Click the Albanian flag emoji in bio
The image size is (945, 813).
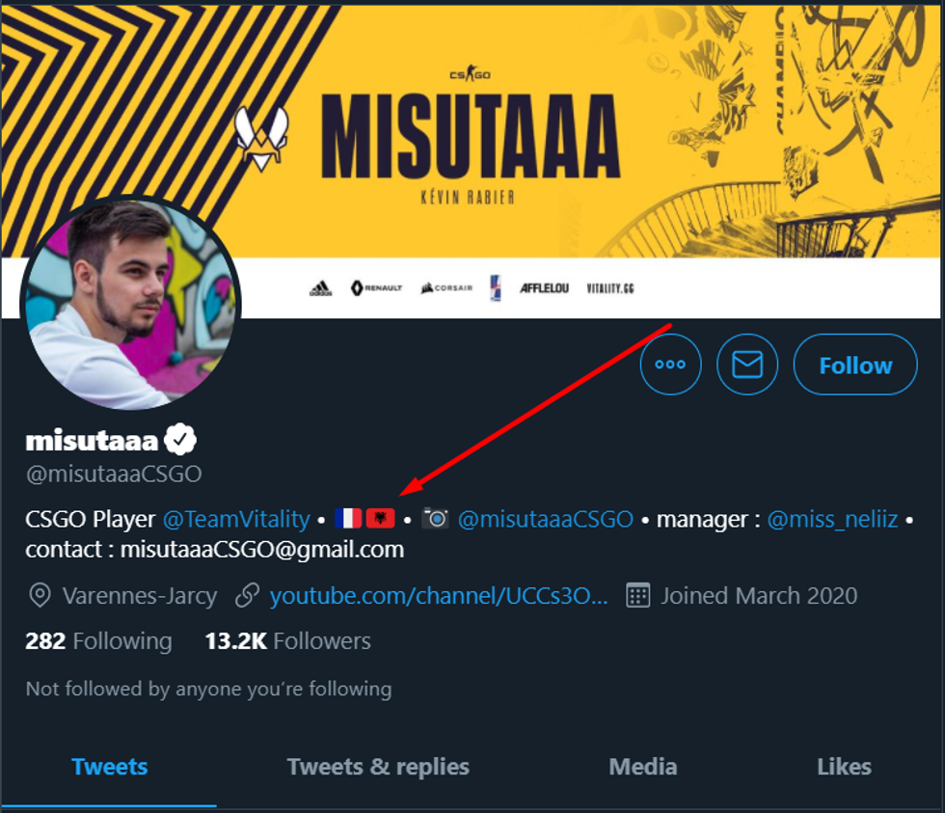coord(380,519)
